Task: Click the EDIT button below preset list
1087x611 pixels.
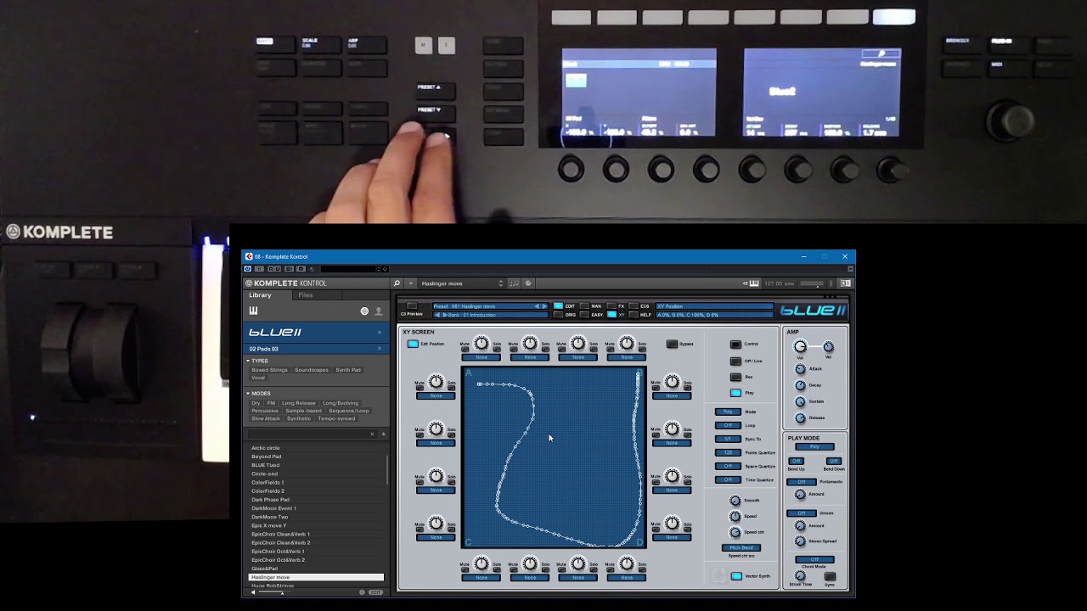Action: pos(375,592)
